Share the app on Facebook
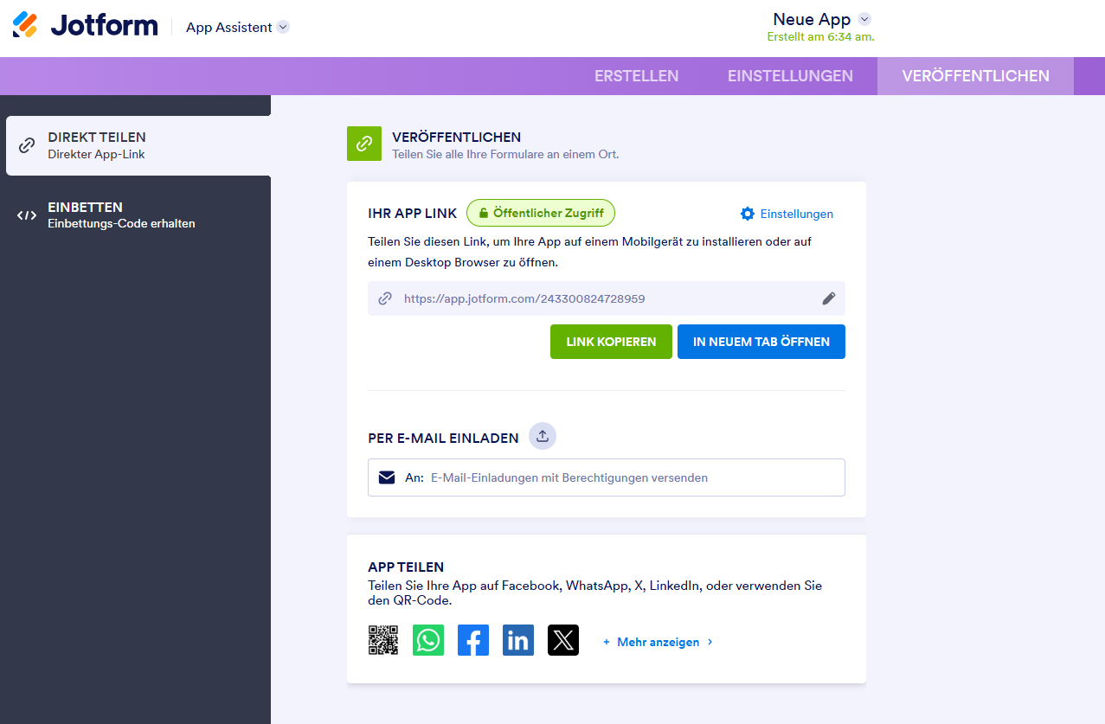1105x724 pixels. click(x=473, y=640)
